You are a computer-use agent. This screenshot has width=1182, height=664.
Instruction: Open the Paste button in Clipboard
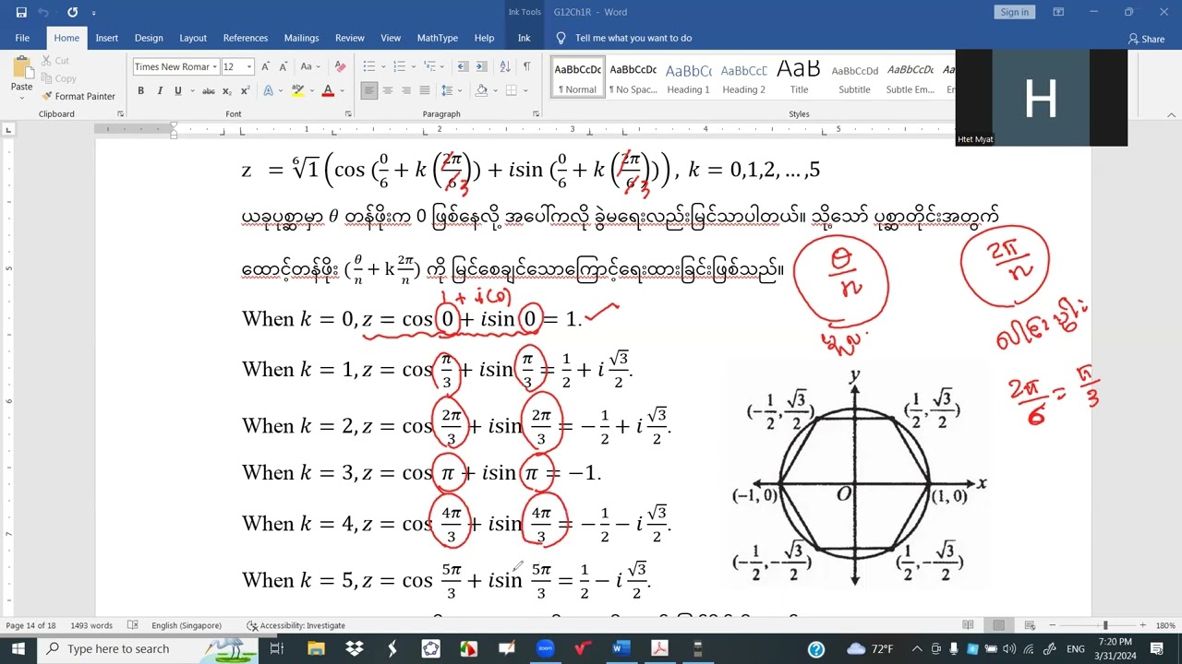[x=21, y=76]
